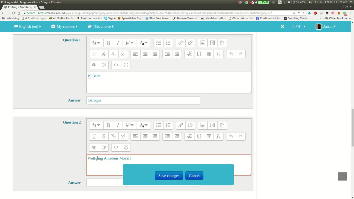The height and width of the screenshot is (199, 354).
Task: Toggle italic in Question 2 editor
Action: tap(118, 125)
